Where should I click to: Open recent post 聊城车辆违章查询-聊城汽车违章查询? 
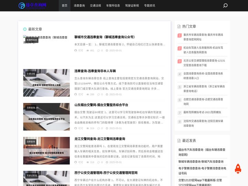(201, 162)
